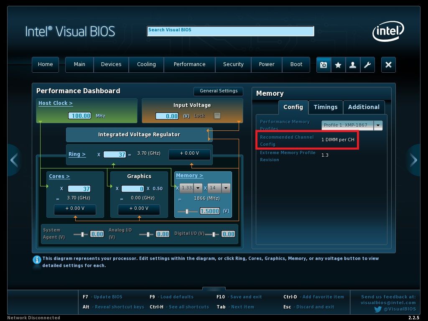Viewport: 428px width, 321px height.
Task: Switch to the Devices tab
Action: click(x=111, y=64)
